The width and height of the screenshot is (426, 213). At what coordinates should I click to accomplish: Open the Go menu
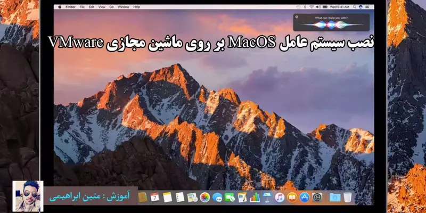point(111,7)
